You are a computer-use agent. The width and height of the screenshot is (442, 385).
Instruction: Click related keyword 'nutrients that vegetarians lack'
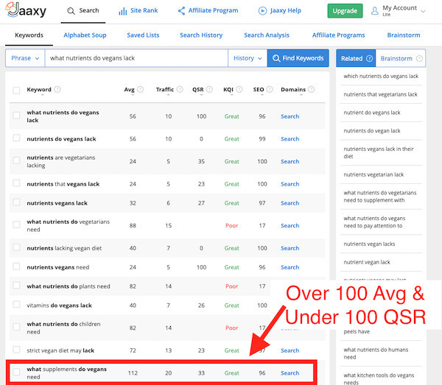(380, 94)
